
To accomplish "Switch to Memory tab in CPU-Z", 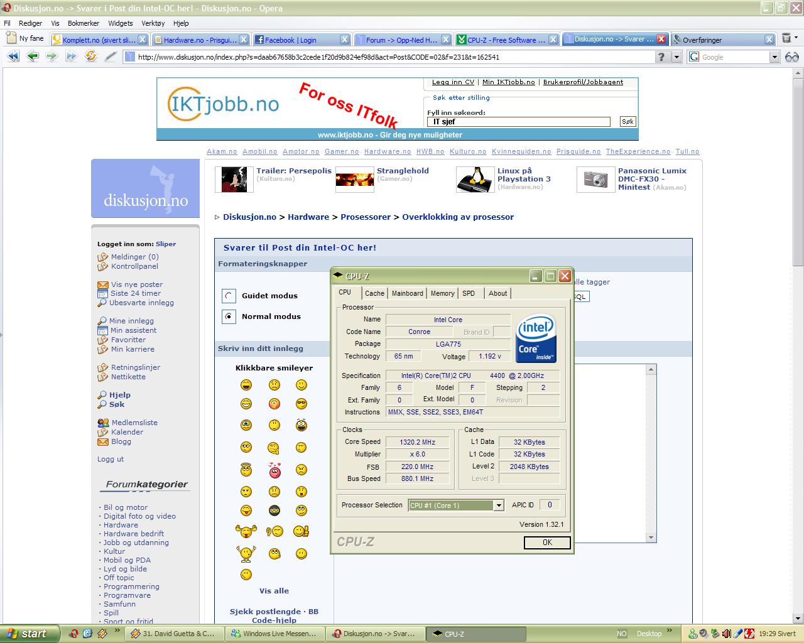I will (443, 293).
